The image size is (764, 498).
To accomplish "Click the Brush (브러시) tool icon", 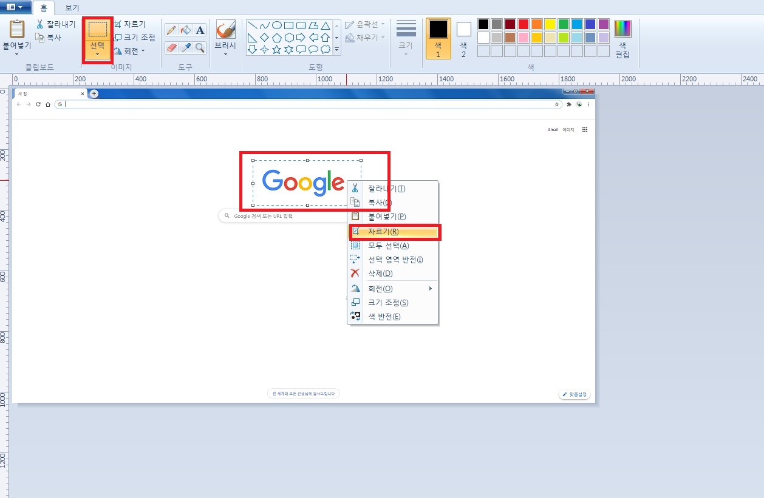I will point(225,29).
